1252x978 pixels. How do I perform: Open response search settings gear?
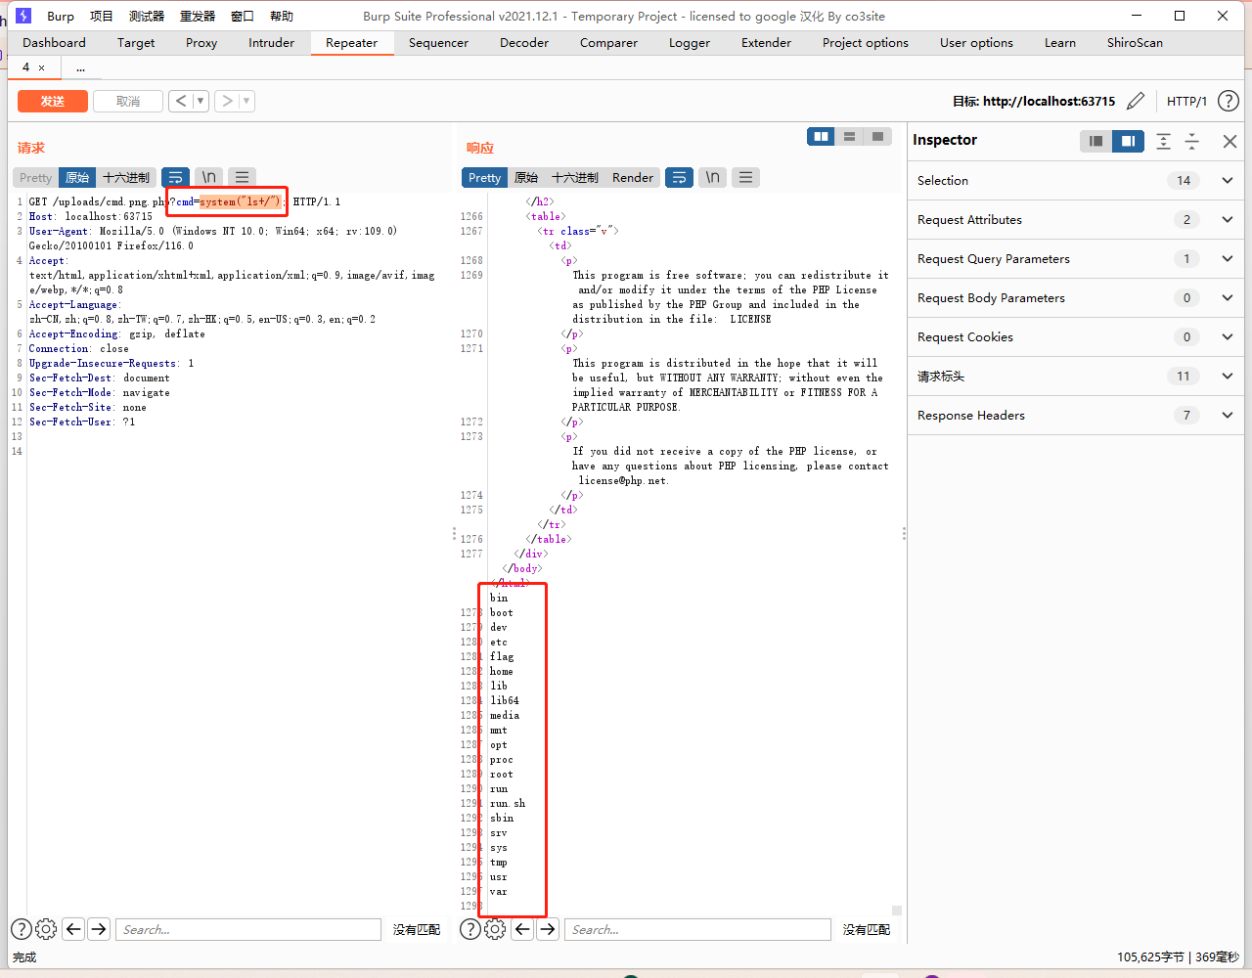495,929
